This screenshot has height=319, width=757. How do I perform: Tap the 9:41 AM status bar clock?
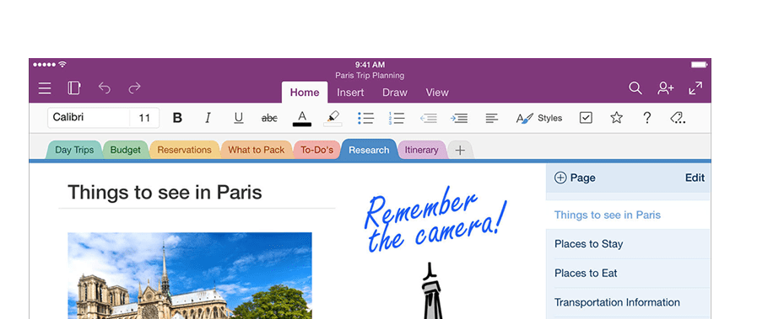click(370, 65)
